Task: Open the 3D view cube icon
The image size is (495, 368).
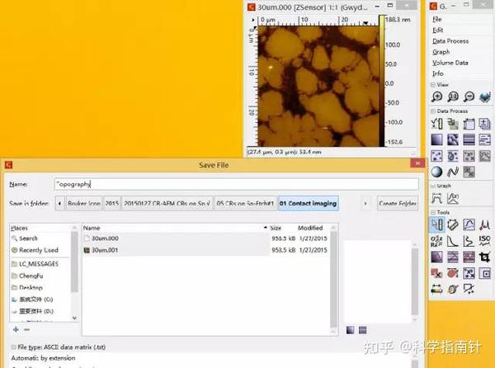Action: point(485,97)
